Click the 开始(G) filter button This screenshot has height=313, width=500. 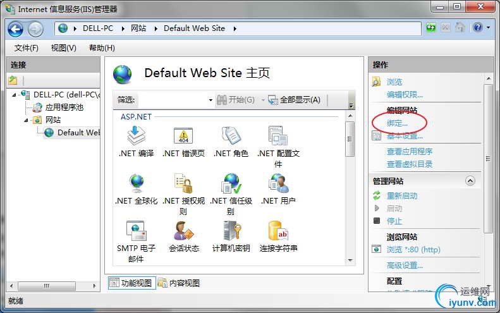[x=236, y=100]
